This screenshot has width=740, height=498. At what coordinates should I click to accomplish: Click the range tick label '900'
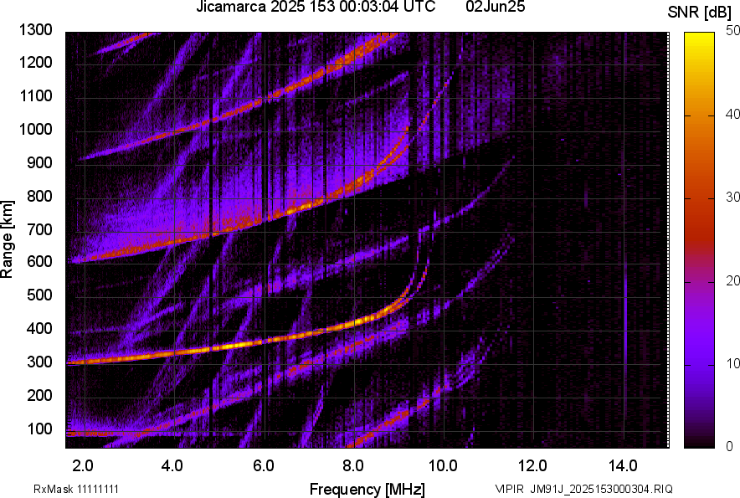(39, 162)
